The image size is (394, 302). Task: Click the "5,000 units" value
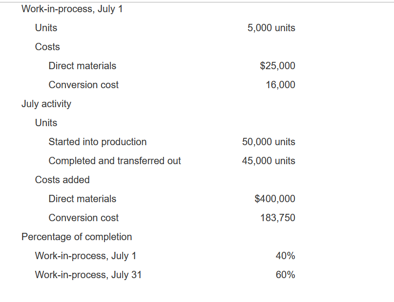[x=271, y=28]
